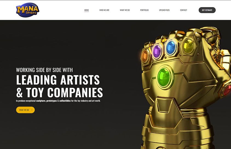This screenshot has width=231, height=149.
Task: Click the yellow What We Do button
Action: click(x=25, y=110)
